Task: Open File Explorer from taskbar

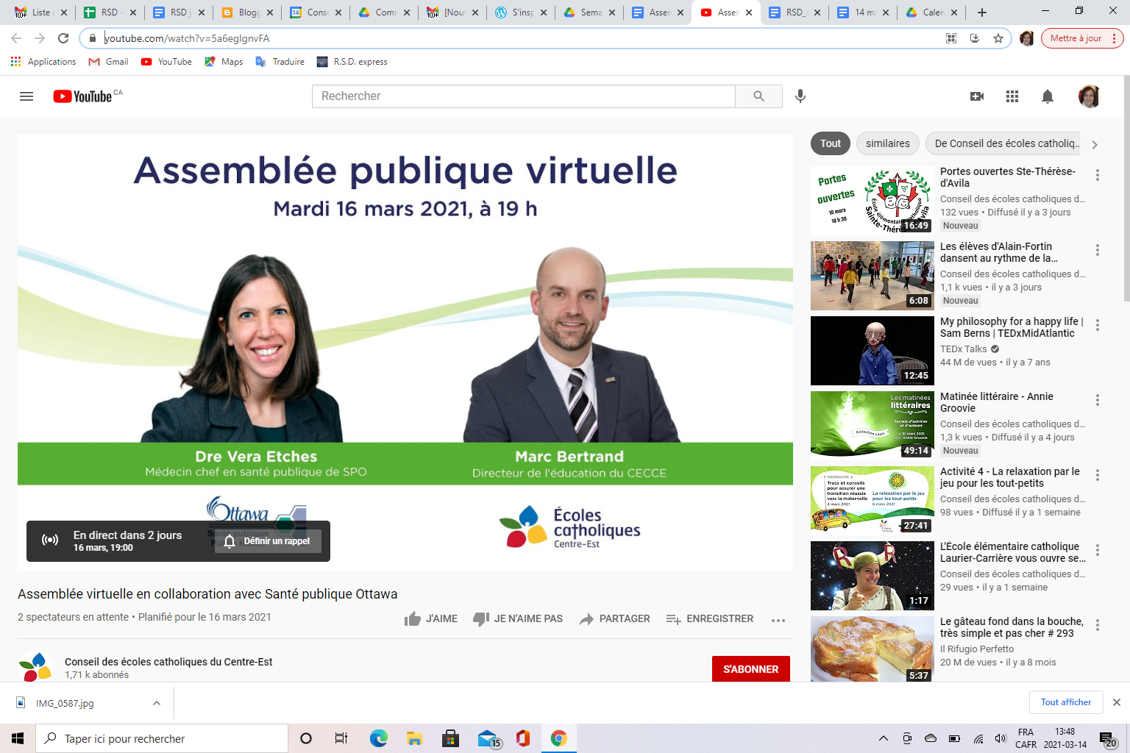Action: coord(415,738)
